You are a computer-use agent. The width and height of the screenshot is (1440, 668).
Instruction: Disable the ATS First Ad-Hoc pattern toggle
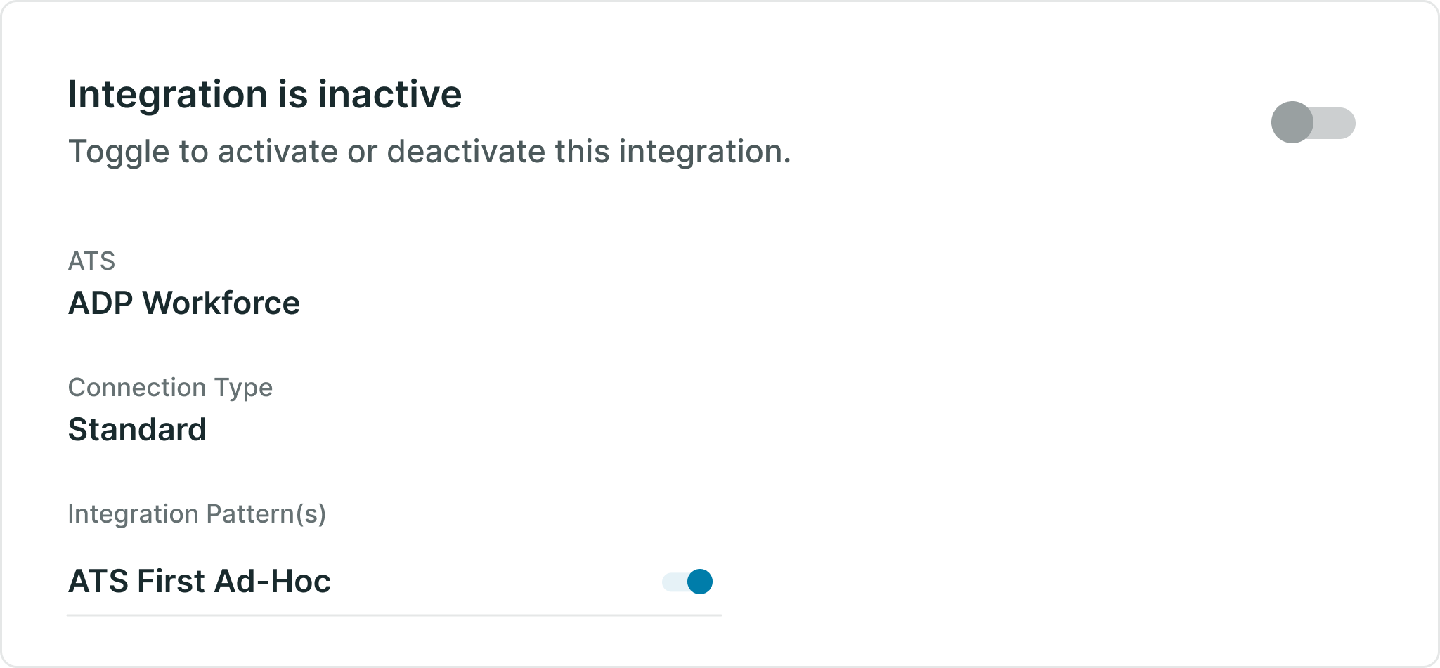pyautogui.click(x=687, y=582)
